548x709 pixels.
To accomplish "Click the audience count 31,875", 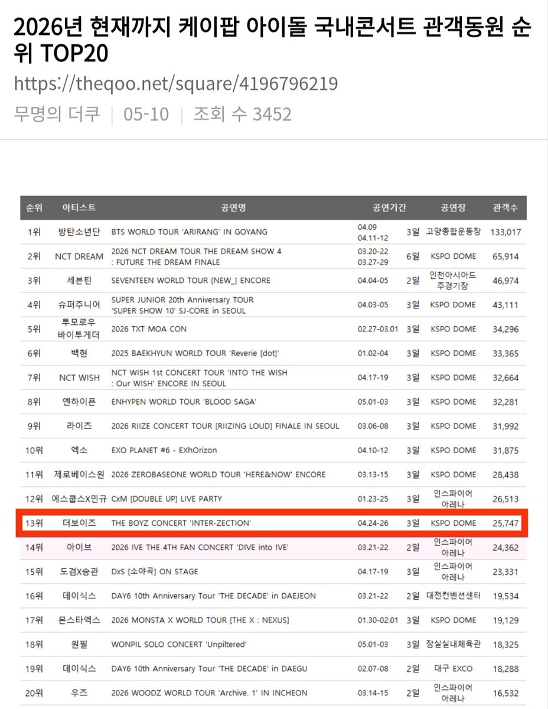I will tap(505, 450).
